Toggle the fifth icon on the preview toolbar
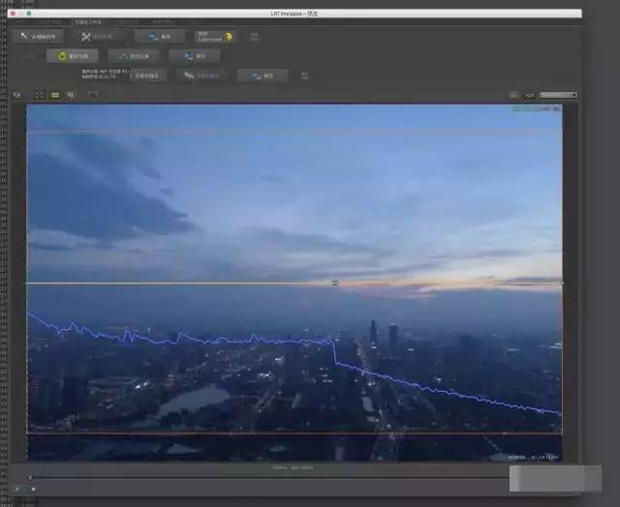The image size is (620, 507). [x=93, y=95]
